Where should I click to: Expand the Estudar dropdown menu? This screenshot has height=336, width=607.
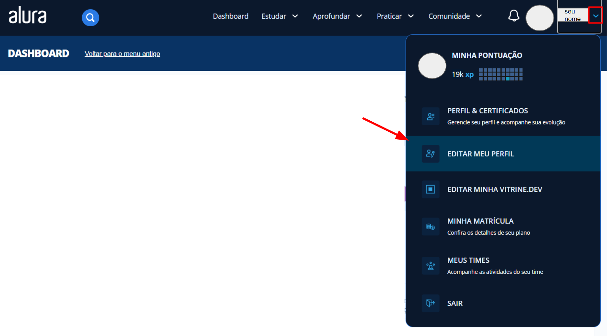[279, 16]
